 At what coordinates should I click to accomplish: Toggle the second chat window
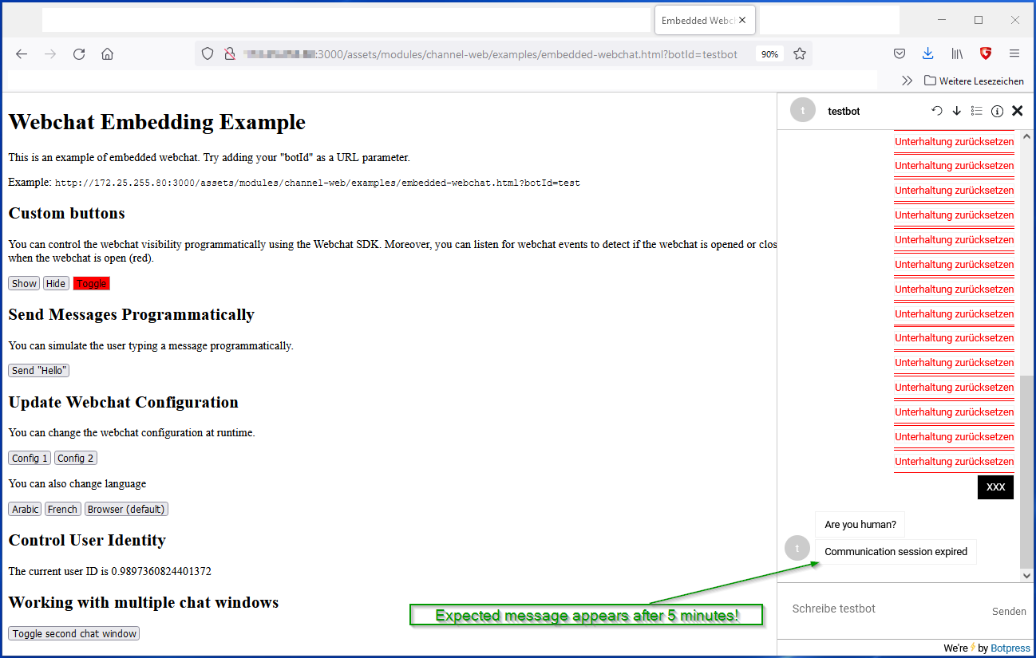(73, 633)
